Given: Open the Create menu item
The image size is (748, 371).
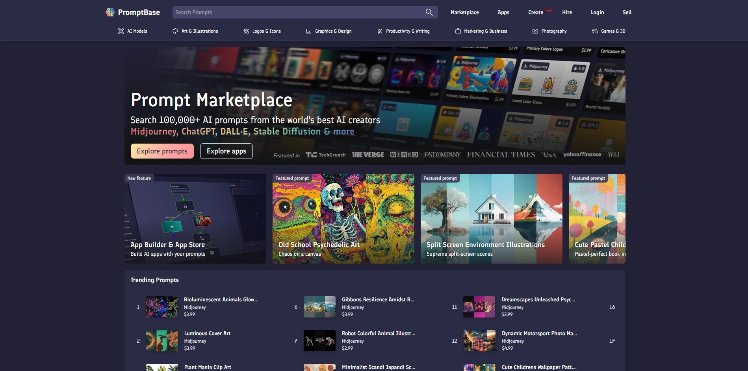Looking at the screenshot, I should [536, 12].
